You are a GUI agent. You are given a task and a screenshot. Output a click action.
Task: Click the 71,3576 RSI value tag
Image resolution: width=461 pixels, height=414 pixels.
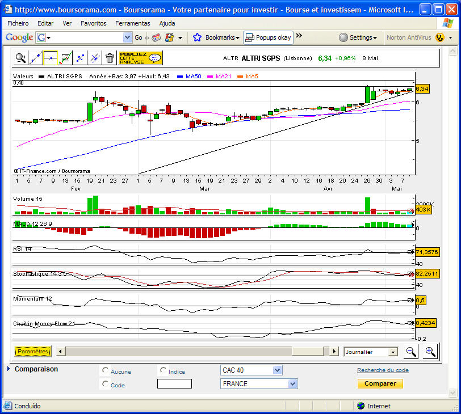coord(427,252)
